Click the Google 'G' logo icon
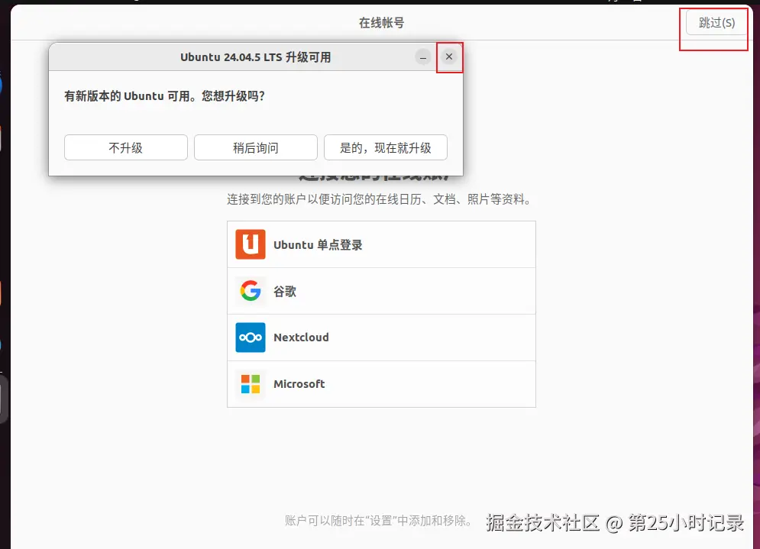 (250, 291)
